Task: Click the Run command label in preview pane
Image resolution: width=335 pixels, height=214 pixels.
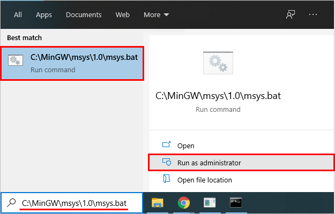Action: point(218,109)
